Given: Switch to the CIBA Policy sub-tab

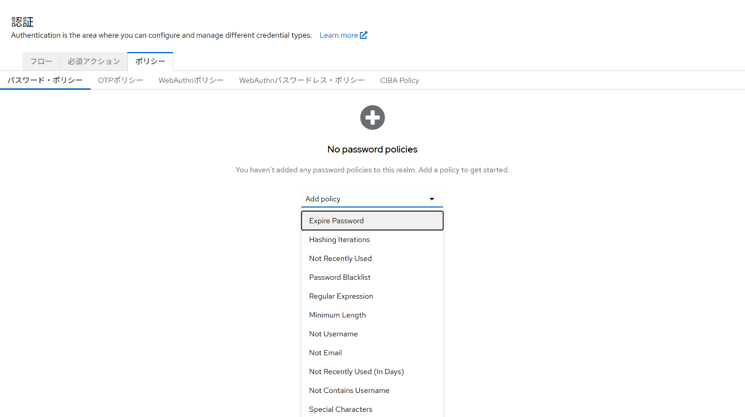Looking at the screenshot, I should pyautogui.click(x=399, y=80).
